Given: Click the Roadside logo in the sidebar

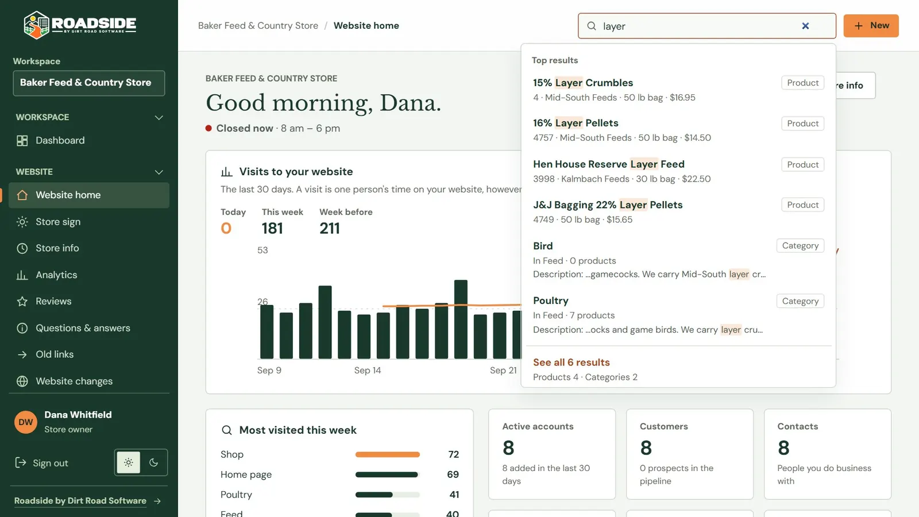Looking at the screenshot, I should click(80, 25).
